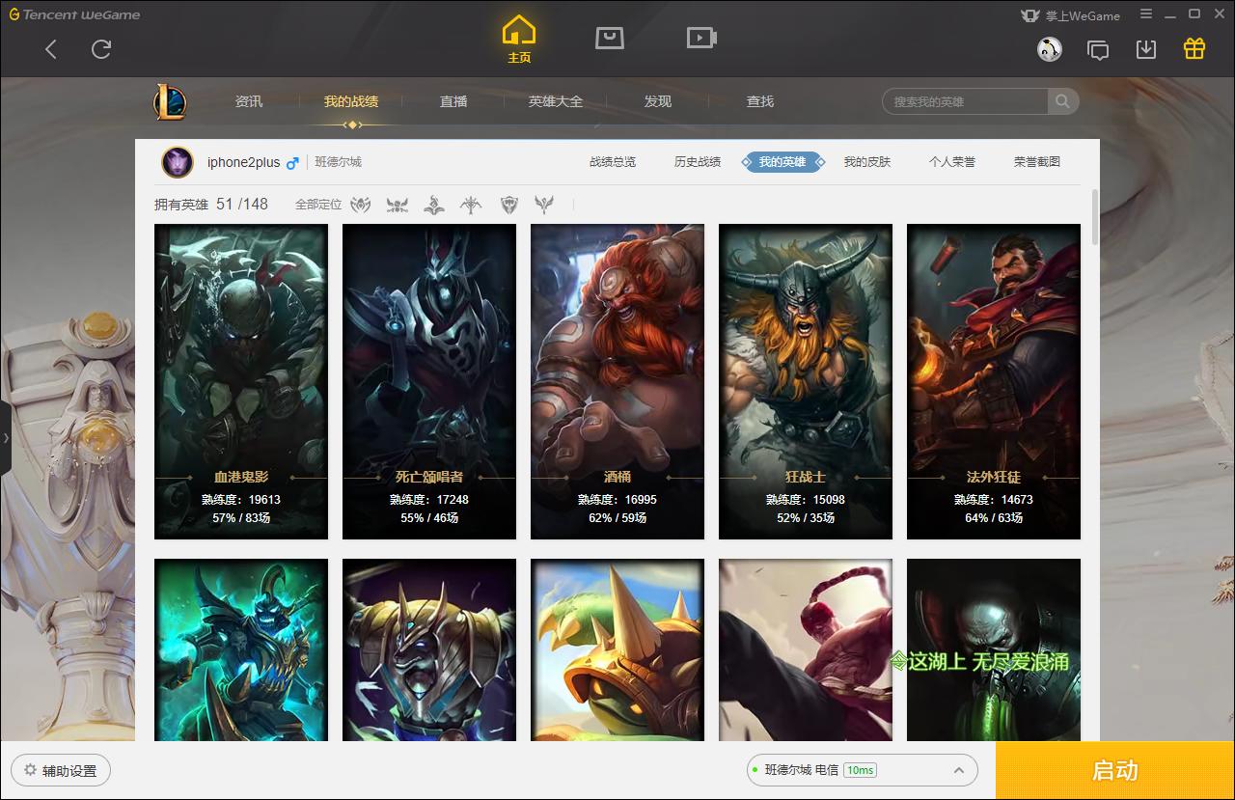This screenshot has height=800, width=1235.
Task: Select the 全部定位 filter
Action: [318, 205]
